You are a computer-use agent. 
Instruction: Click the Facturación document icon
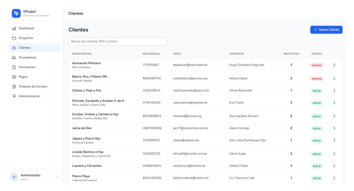click(x=14, y=67)
